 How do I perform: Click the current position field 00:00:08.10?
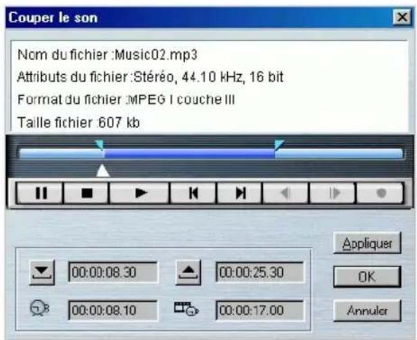(x=113, y=310)
